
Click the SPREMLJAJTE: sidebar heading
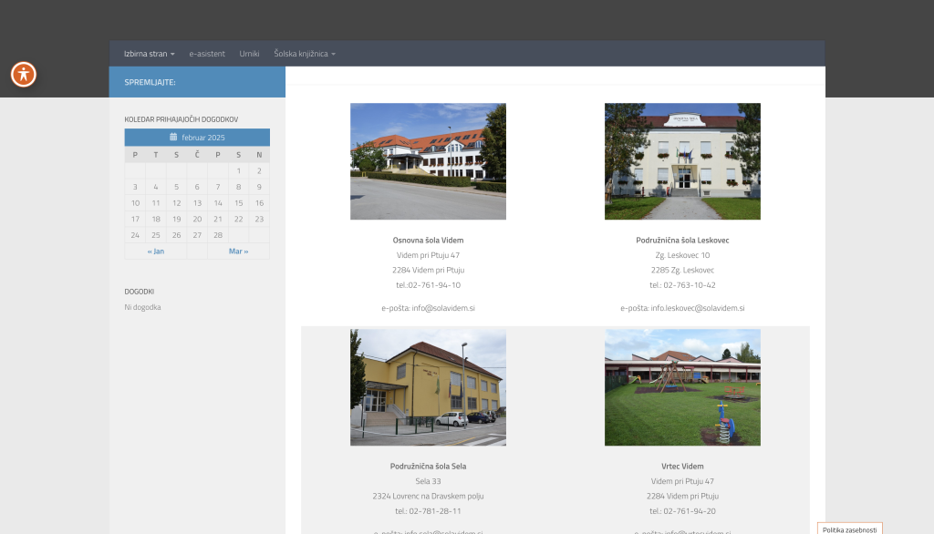coord(150,82)
